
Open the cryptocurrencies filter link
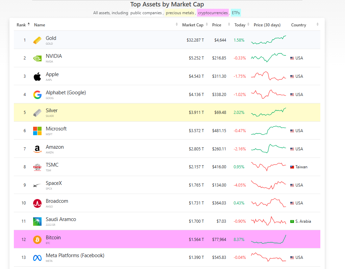tap(213, 13)
